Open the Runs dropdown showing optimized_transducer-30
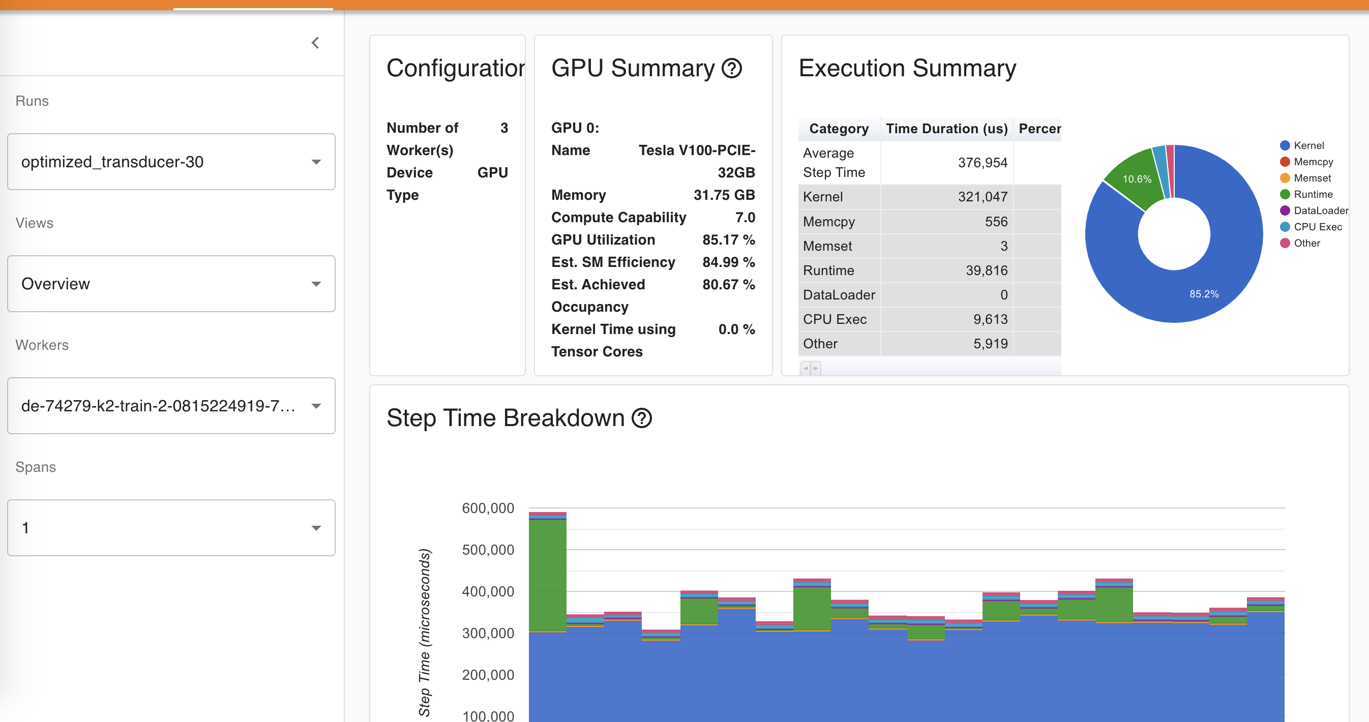Viewport: 1369px width, 722px height. [171, 162]
